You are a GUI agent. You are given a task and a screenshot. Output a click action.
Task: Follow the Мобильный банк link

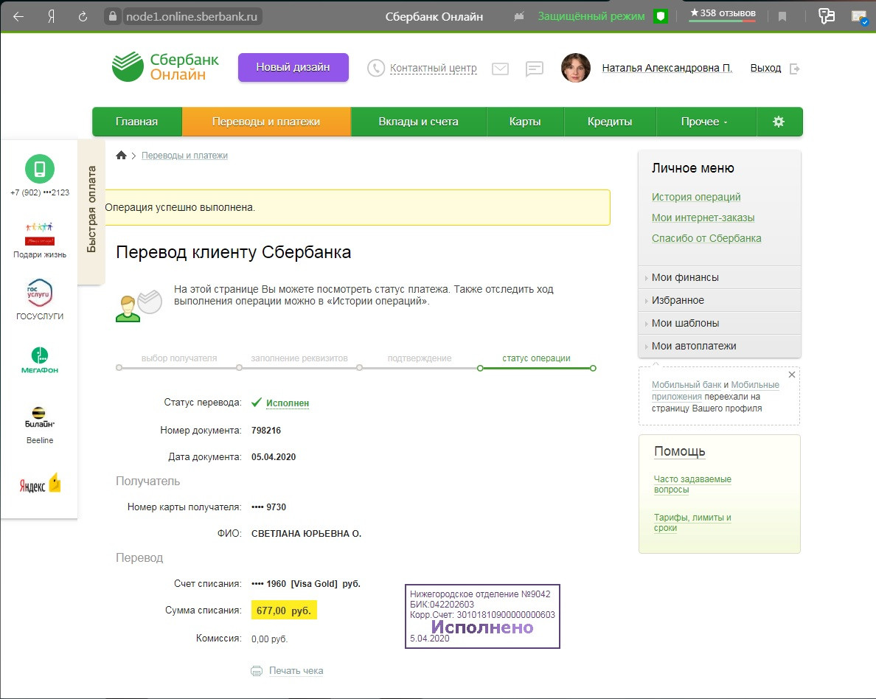point(686,384)
